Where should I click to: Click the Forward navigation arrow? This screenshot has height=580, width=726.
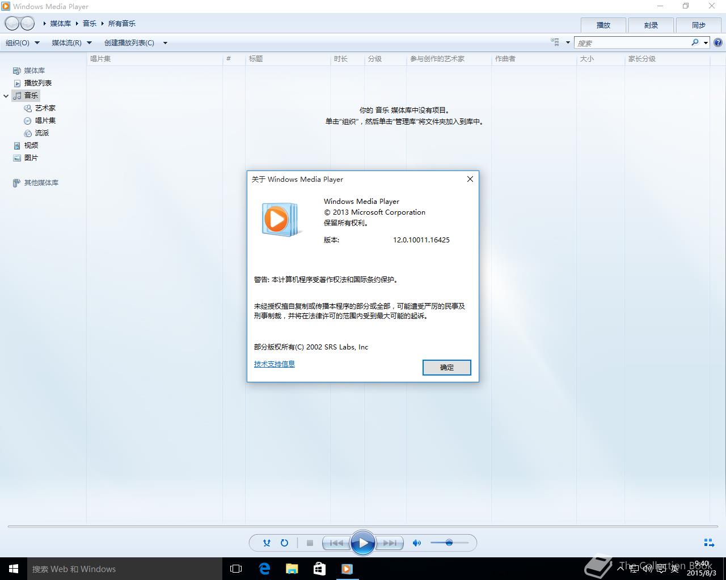(x=27, y=24)
